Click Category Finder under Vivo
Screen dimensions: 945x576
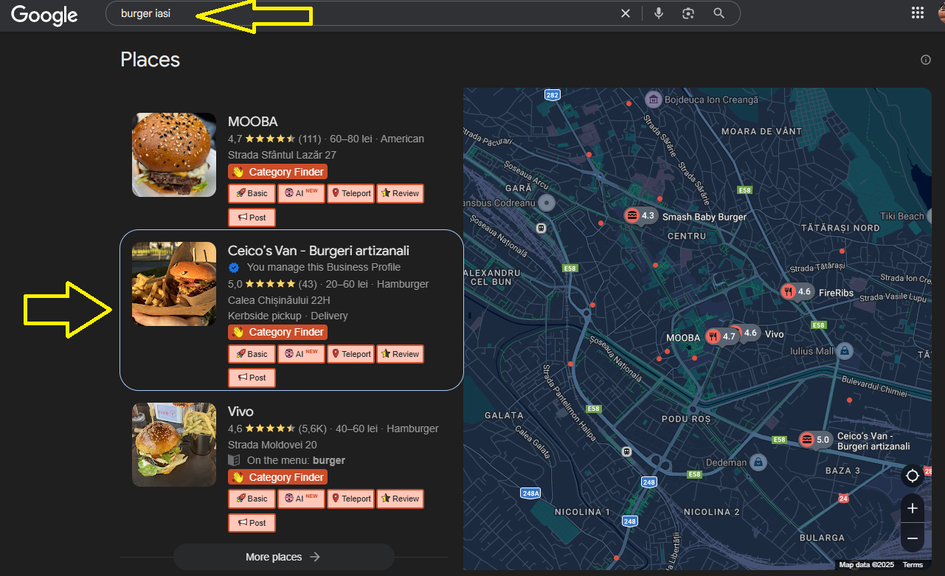tap(277, 477)
